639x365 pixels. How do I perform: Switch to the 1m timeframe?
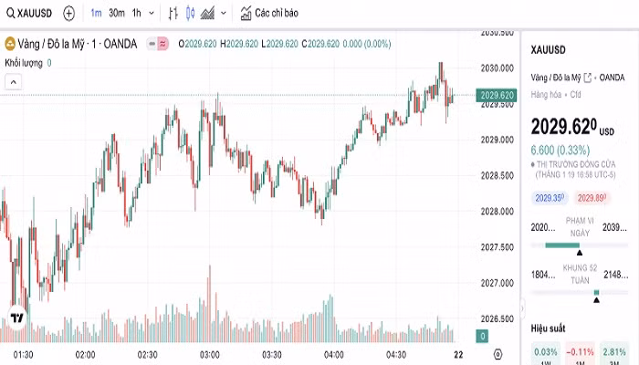(x=96, y=14)
